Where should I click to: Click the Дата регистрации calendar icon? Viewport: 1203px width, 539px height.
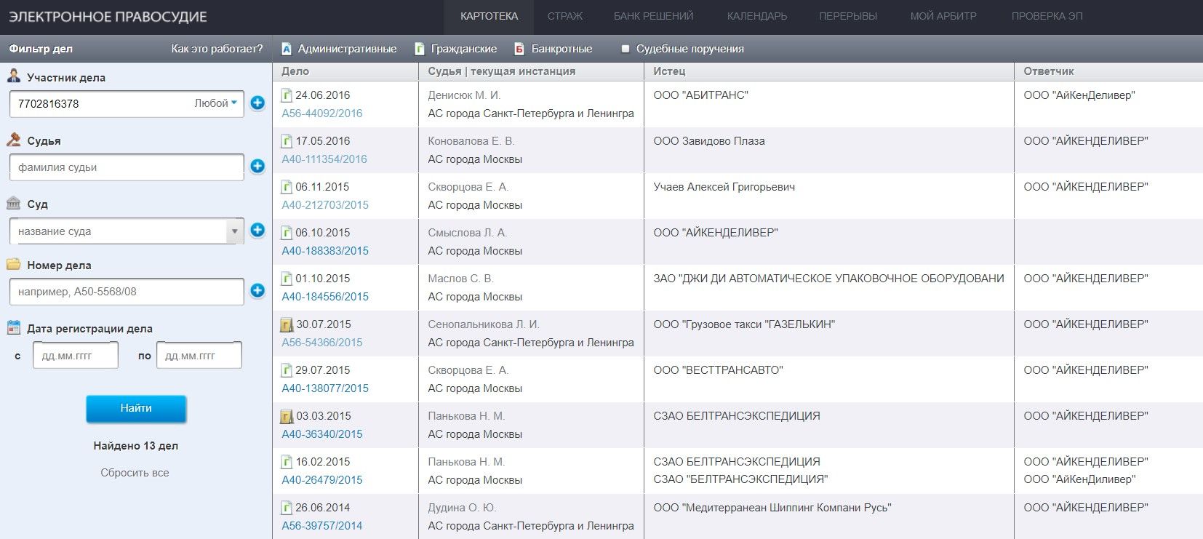point(14,327)
